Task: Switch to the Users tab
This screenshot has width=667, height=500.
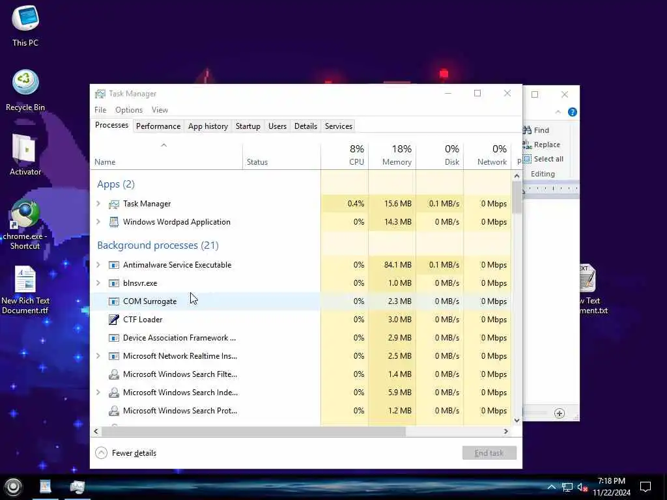Action: pyautogui.click(x=277, y=126)
